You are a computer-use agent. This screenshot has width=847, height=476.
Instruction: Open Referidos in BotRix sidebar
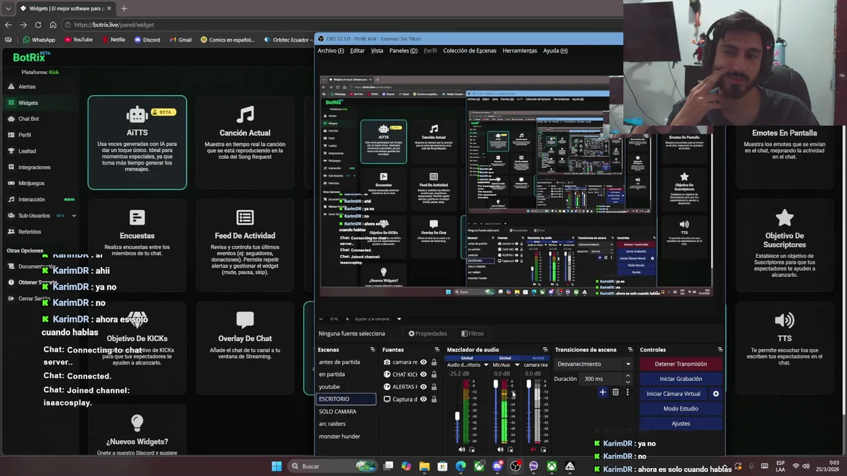(29, 232)
